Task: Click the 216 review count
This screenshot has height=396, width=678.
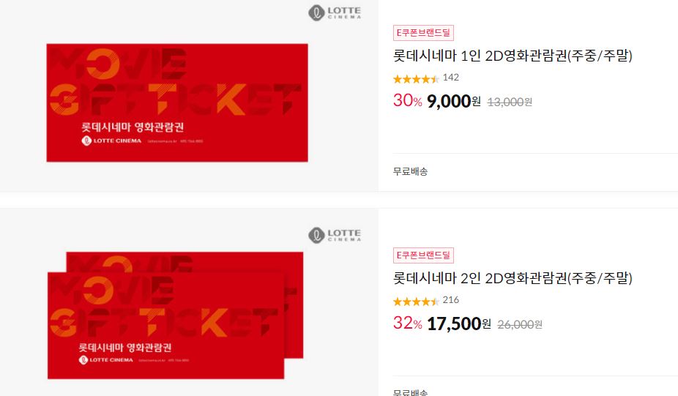Action: click(450, 300)
